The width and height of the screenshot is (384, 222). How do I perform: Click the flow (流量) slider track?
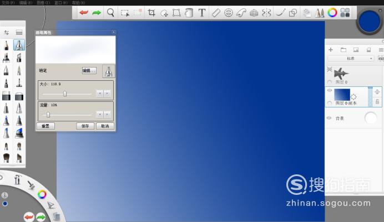click(67, 115)
